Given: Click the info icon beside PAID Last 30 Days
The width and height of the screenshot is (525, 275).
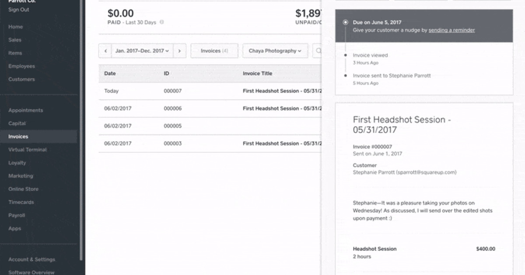Looking at the screenshot, I should pos(161,22).
